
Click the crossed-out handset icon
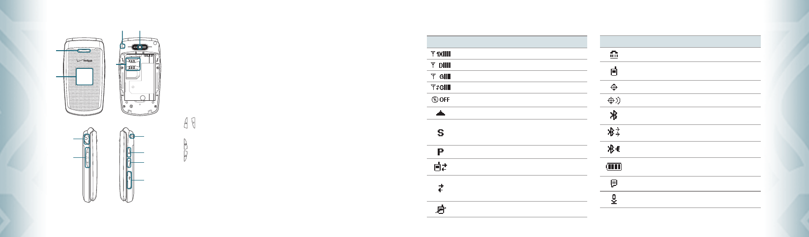coord(441,209)
